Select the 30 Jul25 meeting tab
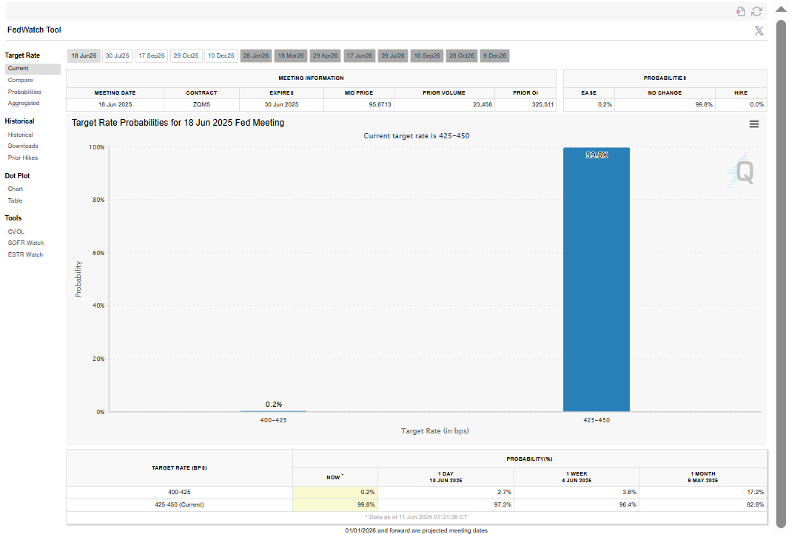Screen dimensions: 800x534 click(x=117, y=56)
